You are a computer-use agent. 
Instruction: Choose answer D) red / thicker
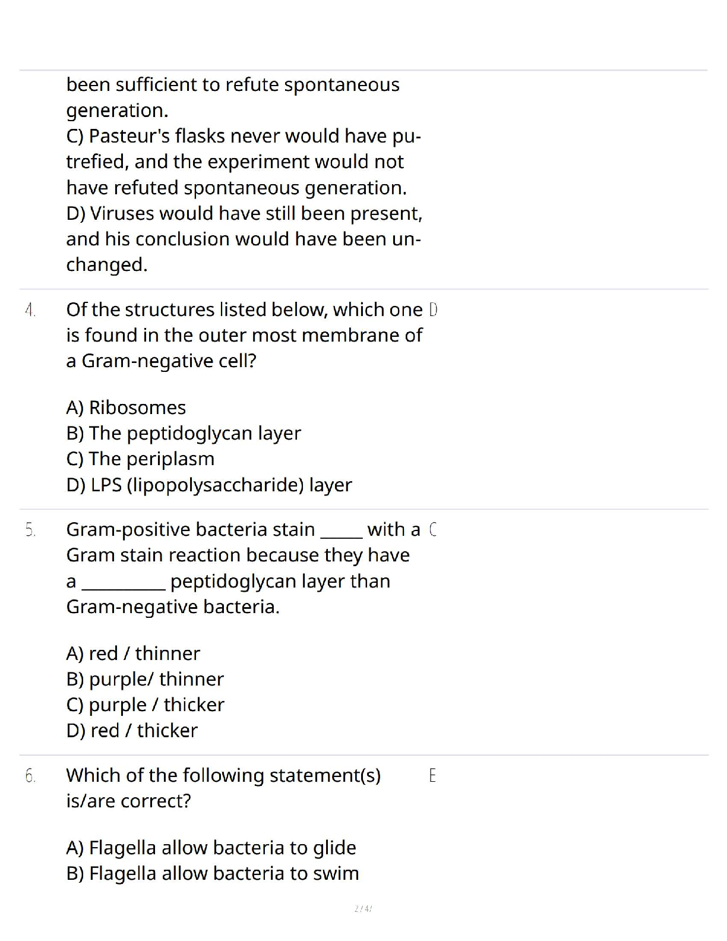(132, 730)
